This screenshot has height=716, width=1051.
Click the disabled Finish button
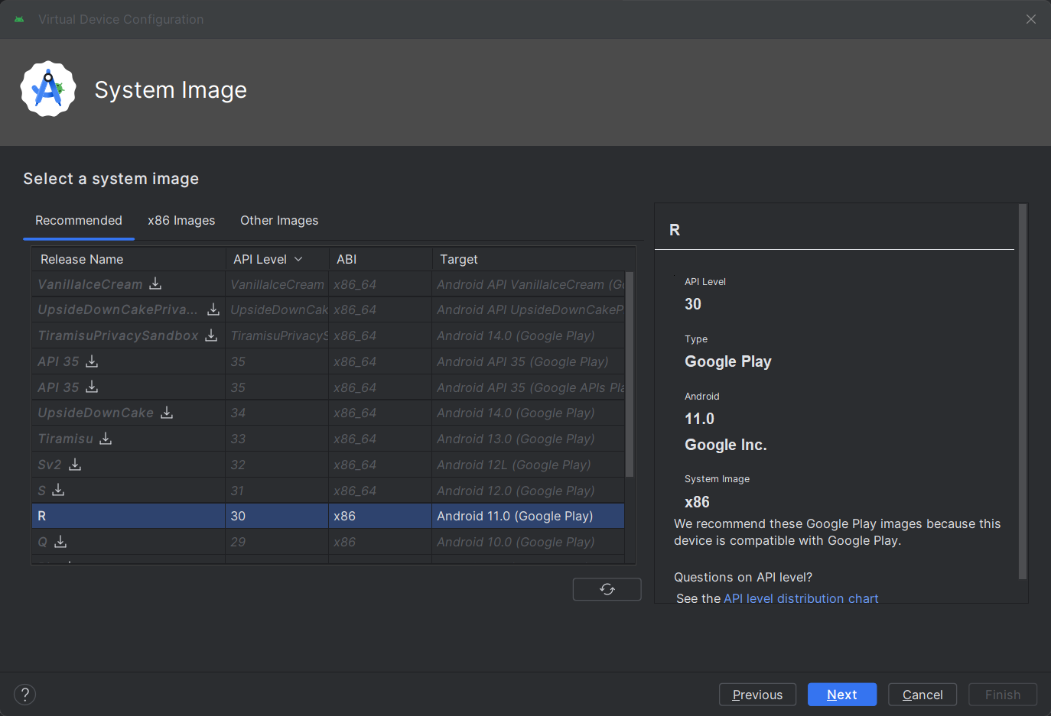click(1003, 695)
